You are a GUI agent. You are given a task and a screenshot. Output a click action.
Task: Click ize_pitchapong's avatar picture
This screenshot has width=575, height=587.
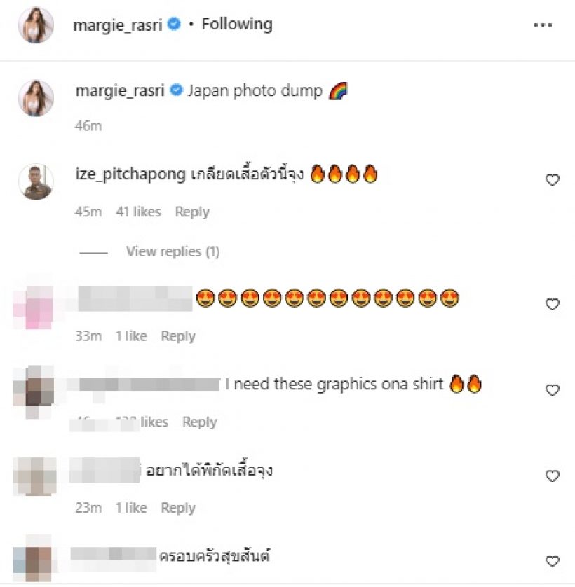pos(36,181)
